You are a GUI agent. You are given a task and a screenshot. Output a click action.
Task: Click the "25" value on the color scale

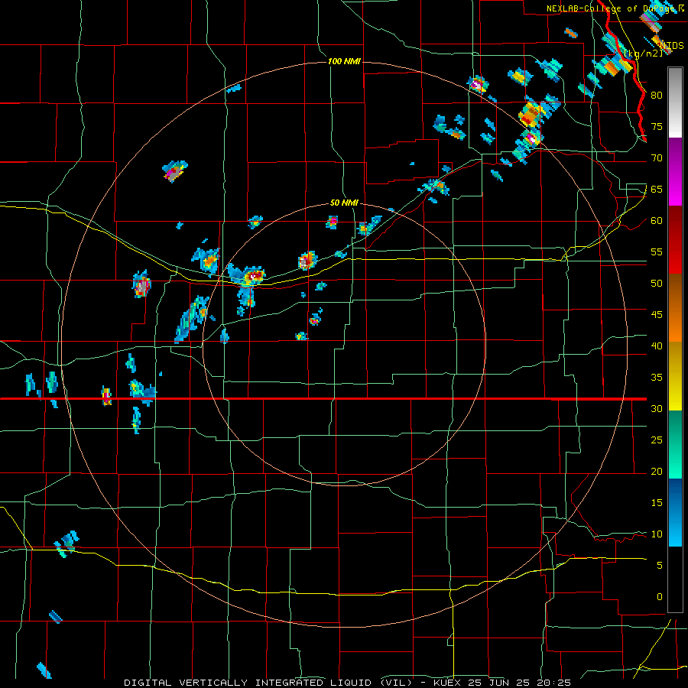point(657,440)
